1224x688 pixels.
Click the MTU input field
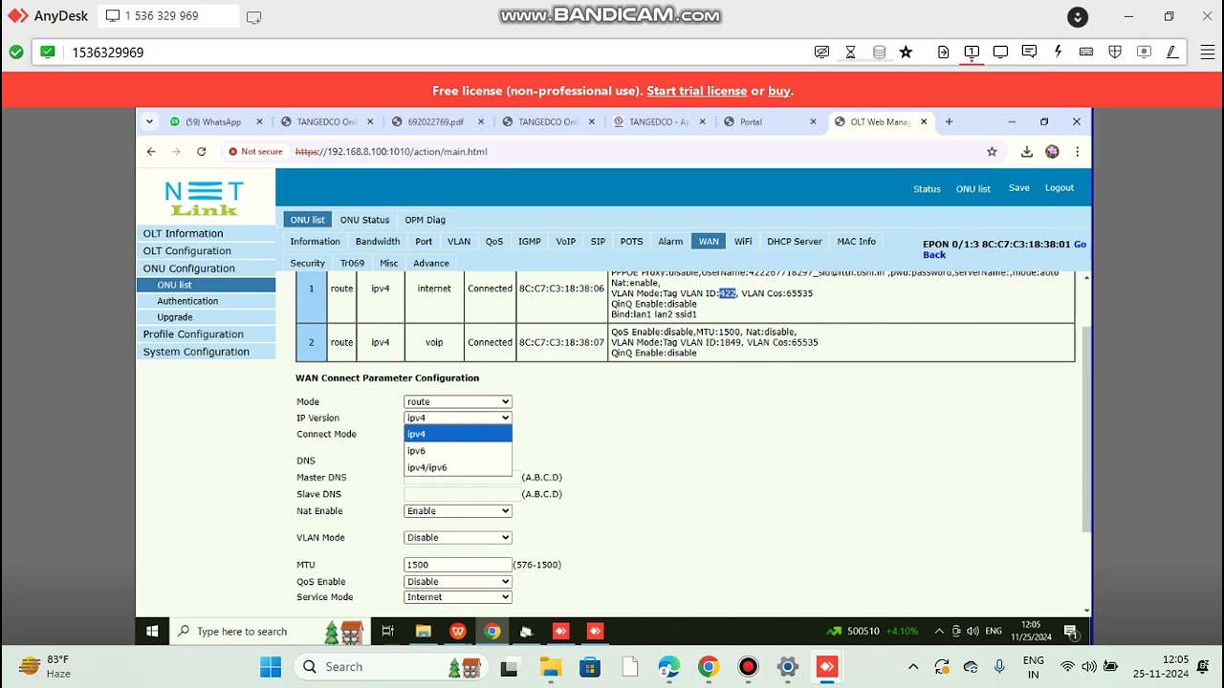pos(458,565)
